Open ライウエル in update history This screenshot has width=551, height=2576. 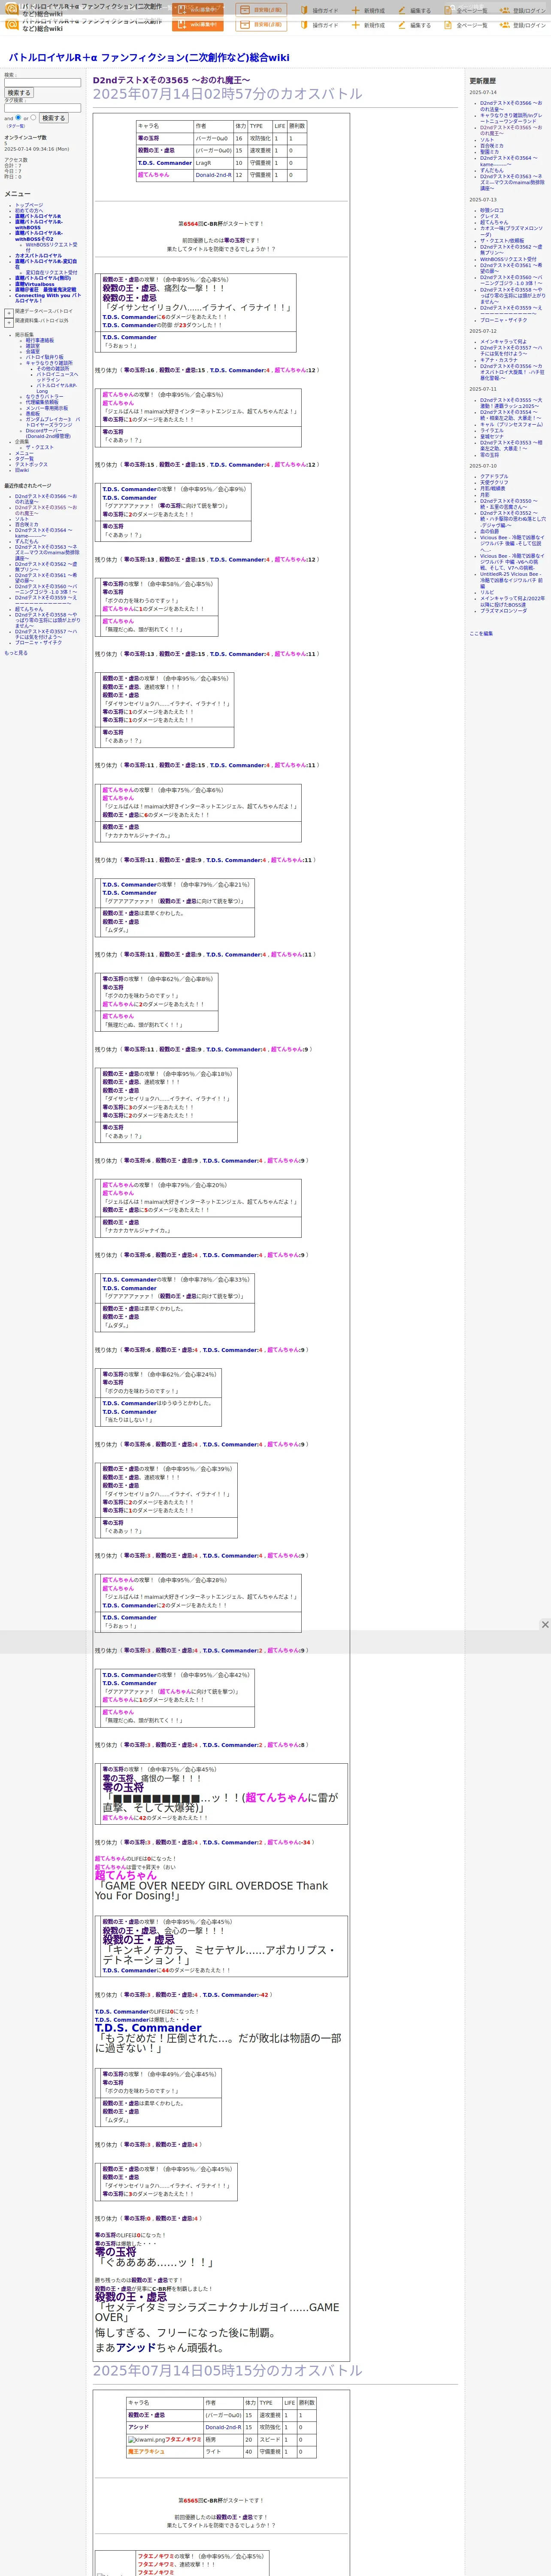492,430
